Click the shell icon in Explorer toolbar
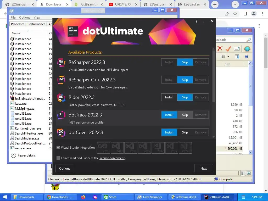This screenshot has width=268, height=201. tap(247, 49)
